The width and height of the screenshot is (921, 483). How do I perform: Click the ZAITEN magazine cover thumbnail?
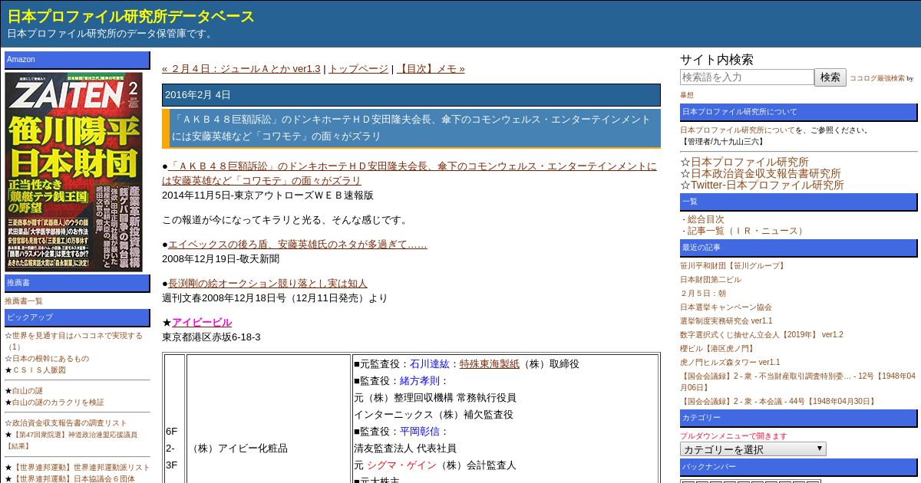pyautogui.click(x=74, y=172)
